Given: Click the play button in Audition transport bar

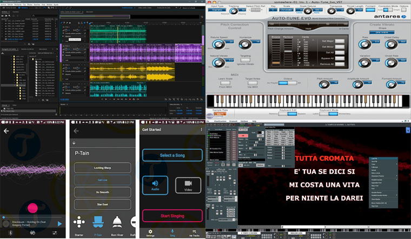Looking at the screenshot, I should pyautogui.click(x=106, y=99).
